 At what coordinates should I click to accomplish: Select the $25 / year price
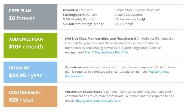pyautogui.click(x=21, y=100)
